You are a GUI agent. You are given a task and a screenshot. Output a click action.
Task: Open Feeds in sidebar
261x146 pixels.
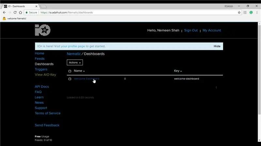39,59
